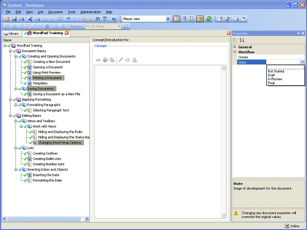Select Opening a Document topic
This screenshot has height=230, width=307.
tap(48, 67)
